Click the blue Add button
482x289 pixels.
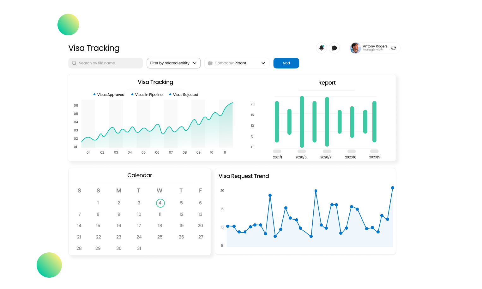click(286, 63)
